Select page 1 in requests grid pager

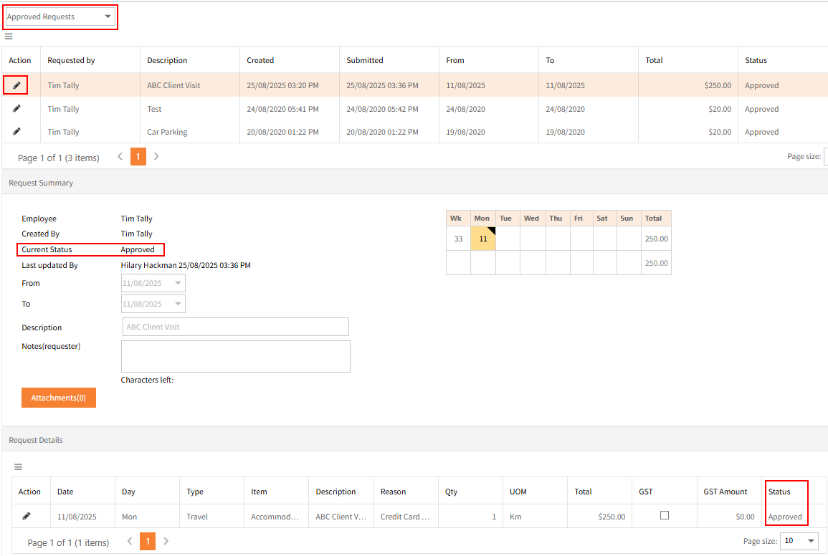coord(138,156)
